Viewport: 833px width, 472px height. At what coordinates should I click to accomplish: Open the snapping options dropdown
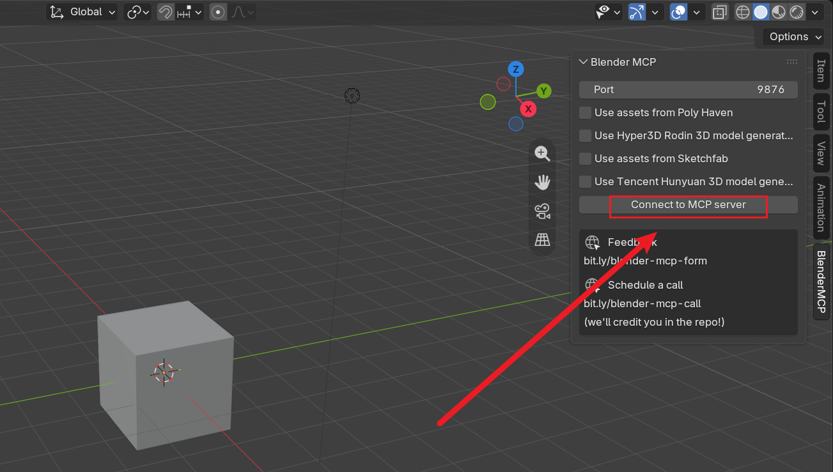[x=189, y=11]
